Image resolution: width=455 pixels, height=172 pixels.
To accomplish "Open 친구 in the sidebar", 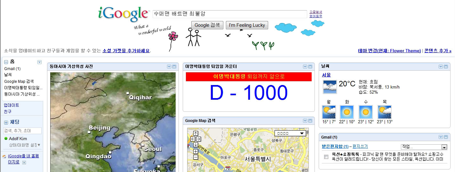I will coord(8,111).
